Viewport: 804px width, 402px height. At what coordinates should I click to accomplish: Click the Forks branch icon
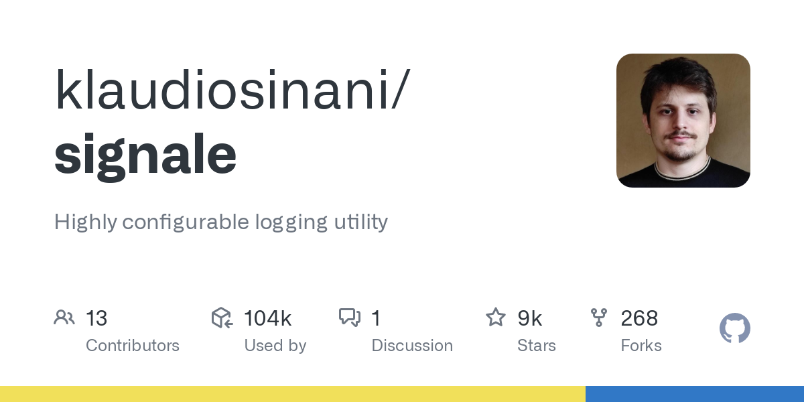[x=599, y=318]
